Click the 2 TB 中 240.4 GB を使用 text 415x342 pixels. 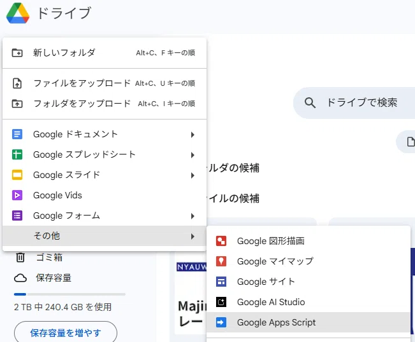tap(62, 307)
